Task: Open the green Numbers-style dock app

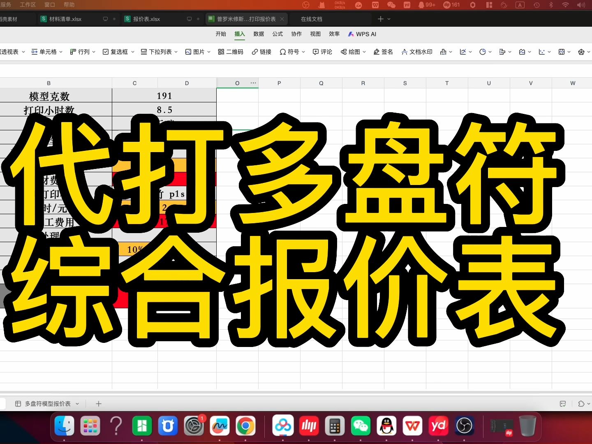Action: click(x=142, y=426)
